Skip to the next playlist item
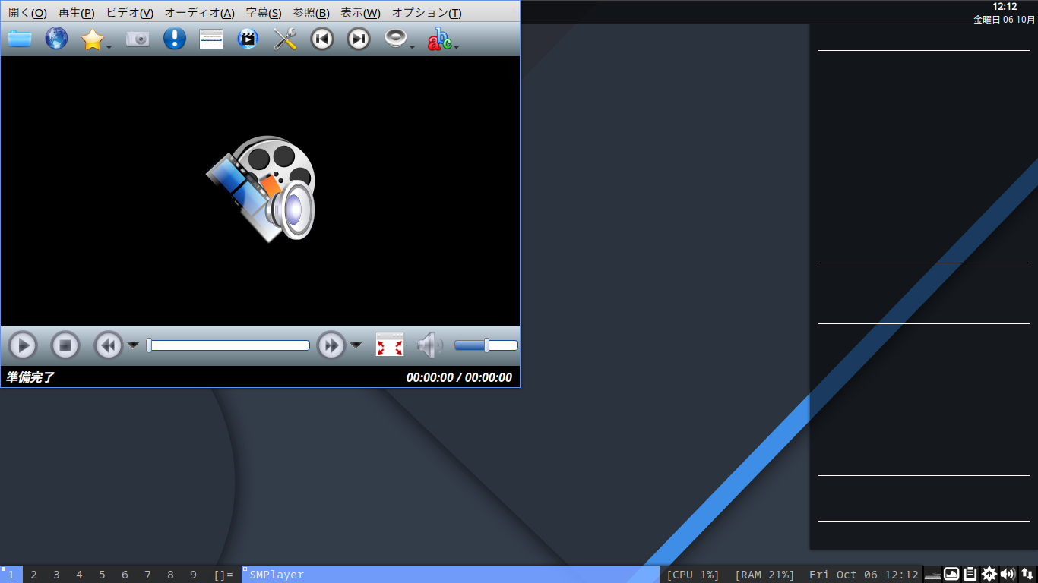The height and width of the screenshot is (583, 1038). coord(359,39)
